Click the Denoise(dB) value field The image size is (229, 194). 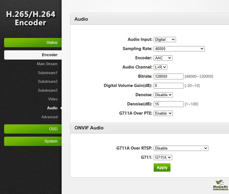pyautogui.click(x=168, y=104)
